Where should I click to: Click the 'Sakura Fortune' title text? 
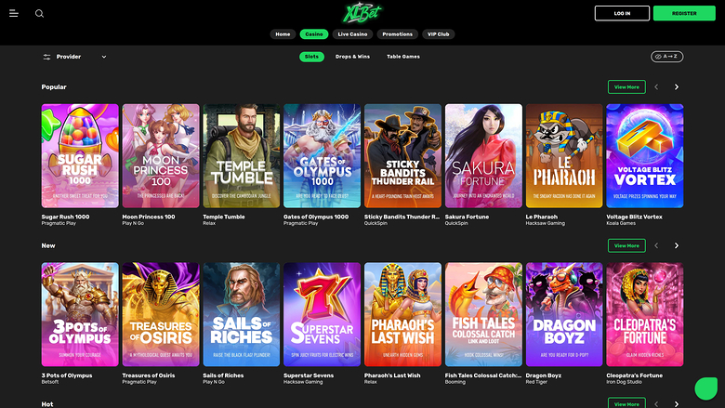click(467, 217)
